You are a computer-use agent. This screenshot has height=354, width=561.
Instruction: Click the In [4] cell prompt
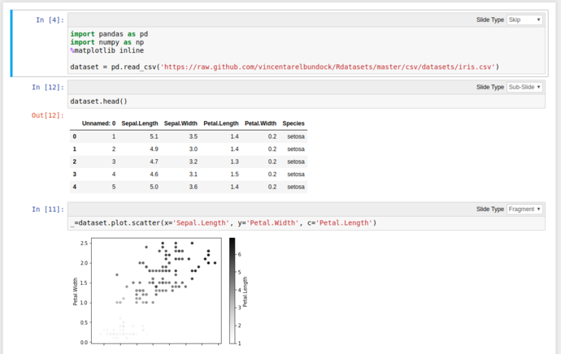[x=50, y=19]
